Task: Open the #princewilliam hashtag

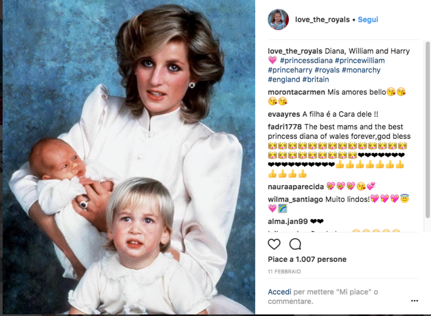Action: point(360,61)
